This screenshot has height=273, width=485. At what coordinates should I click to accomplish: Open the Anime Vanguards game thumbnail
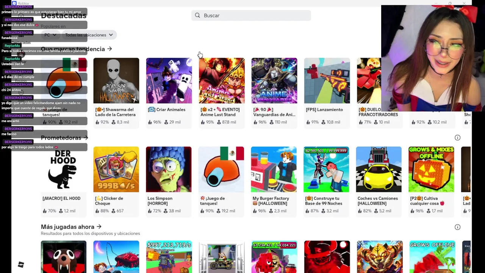(x=274, y=80)
